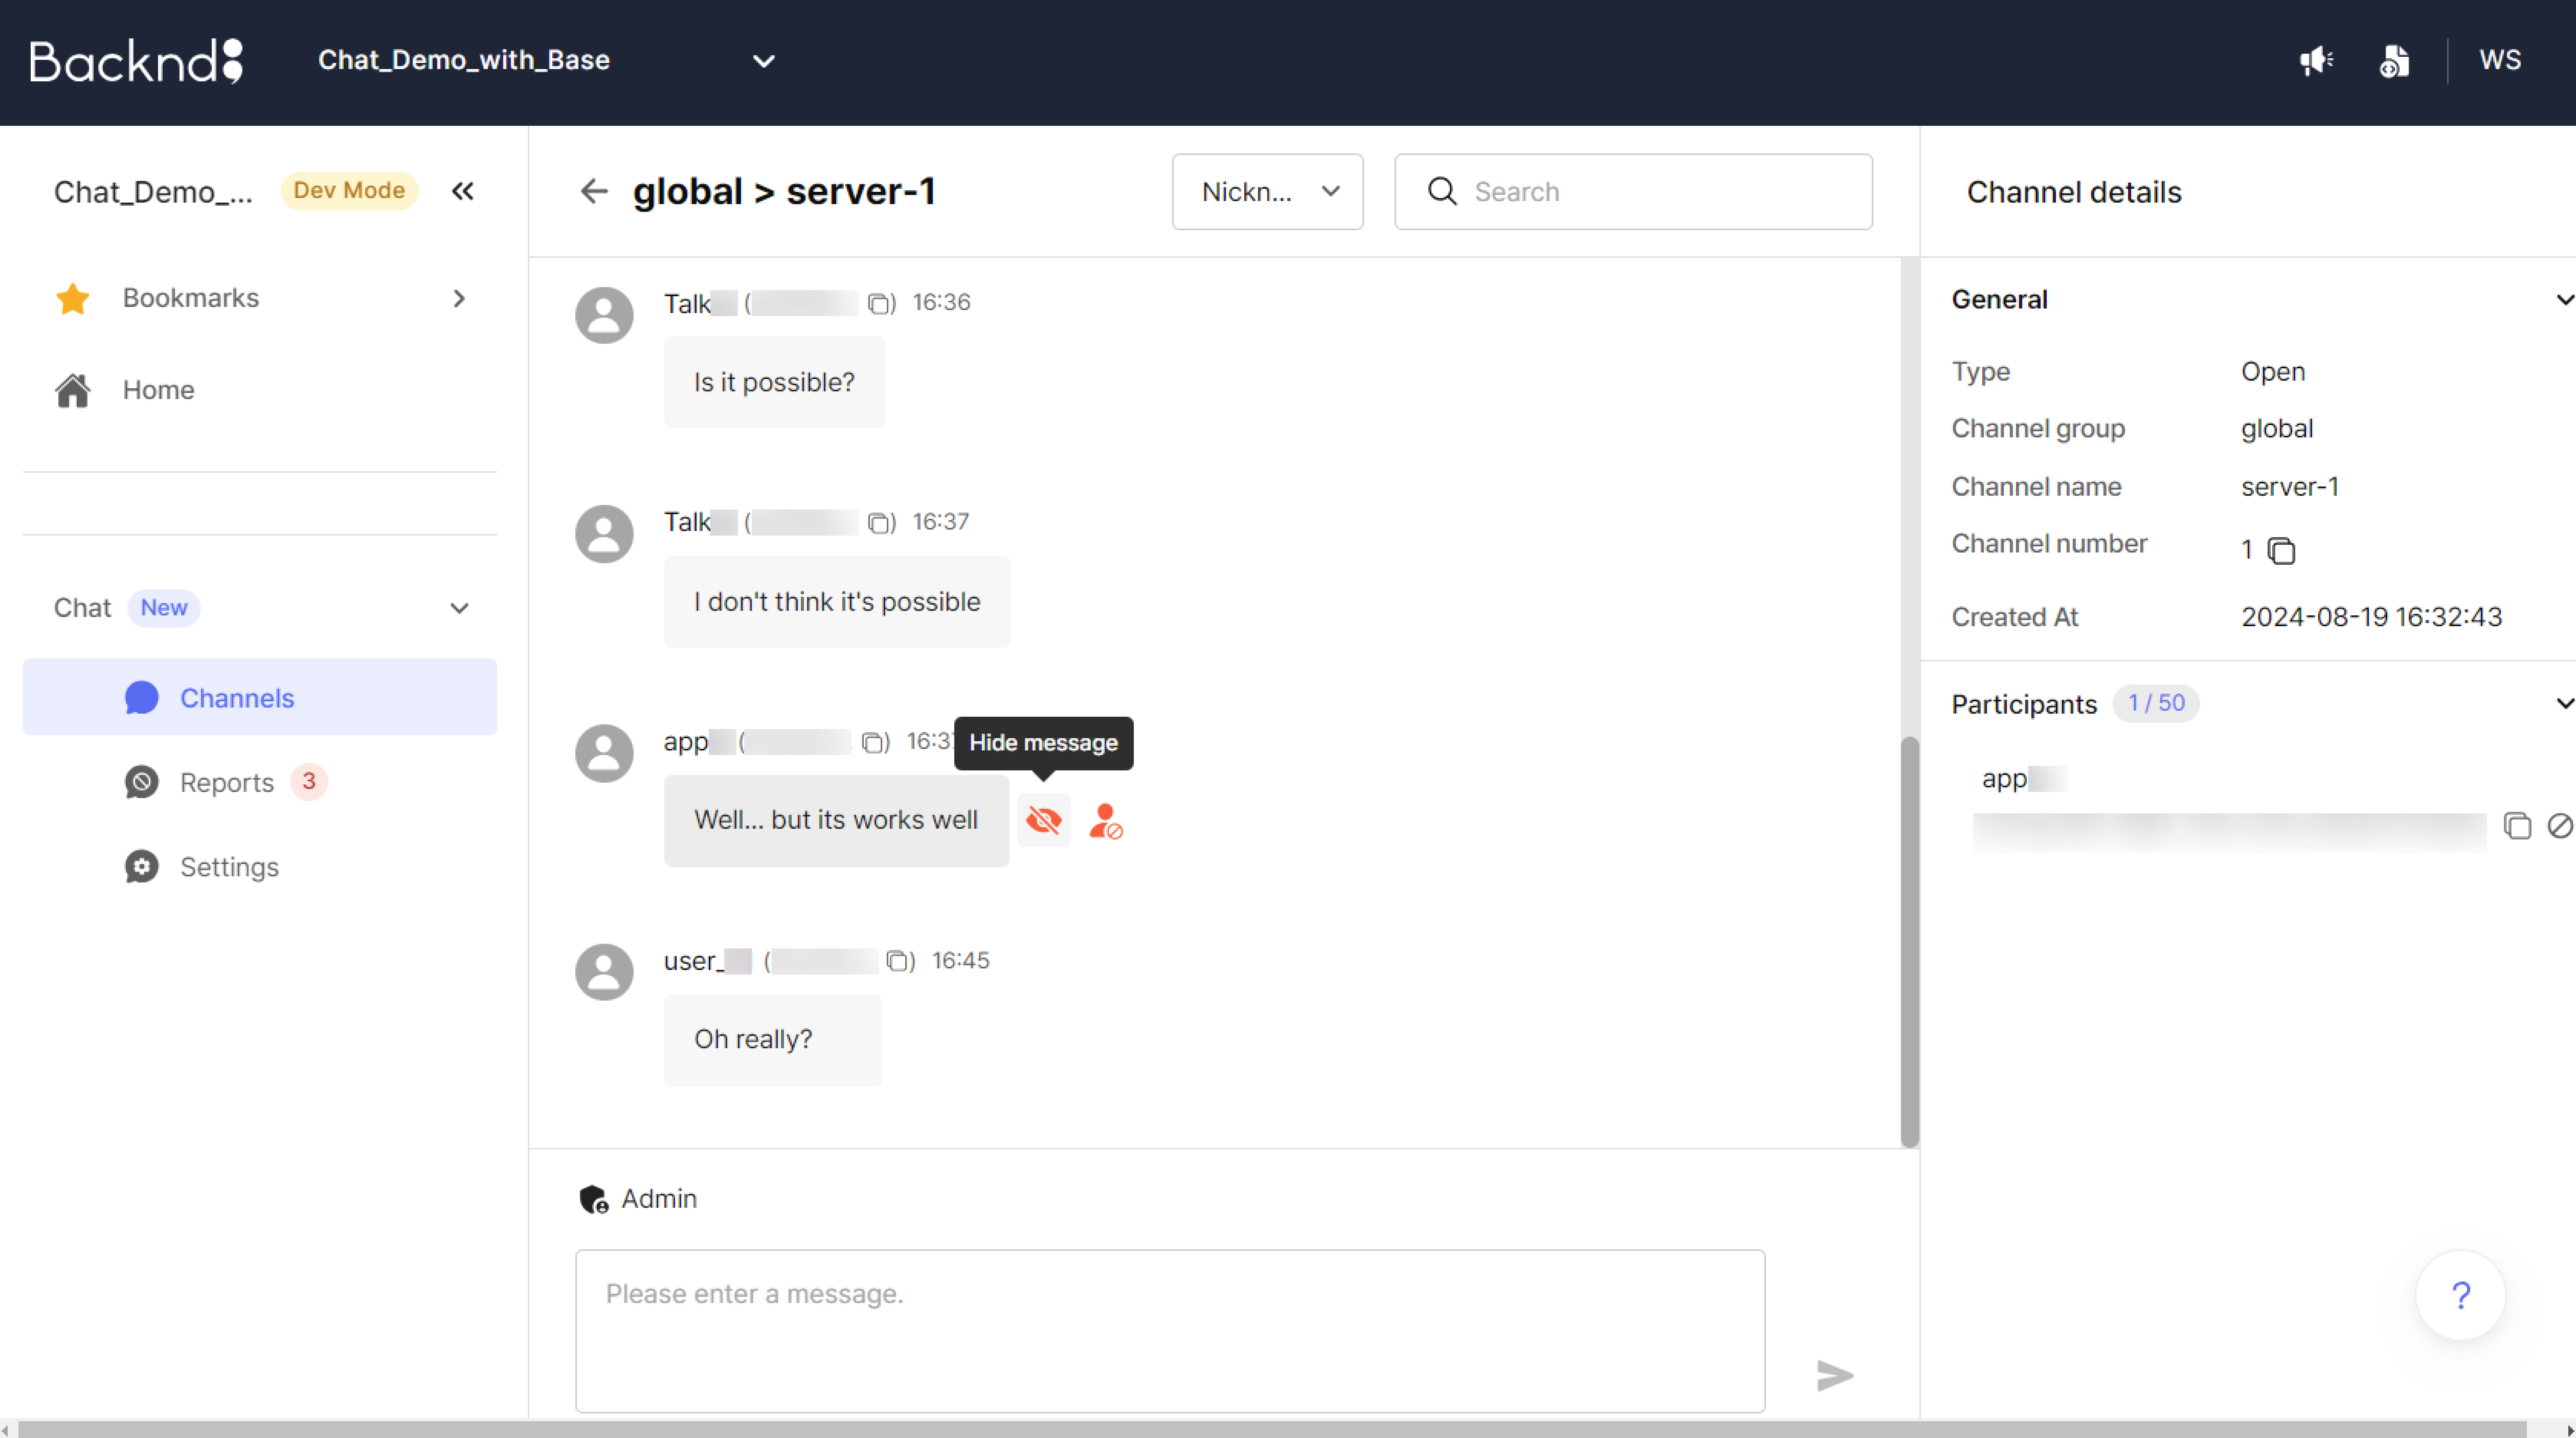Click avatar of the app message
The width and height of the screenshot is (2576, 1438).
point(604,753)
